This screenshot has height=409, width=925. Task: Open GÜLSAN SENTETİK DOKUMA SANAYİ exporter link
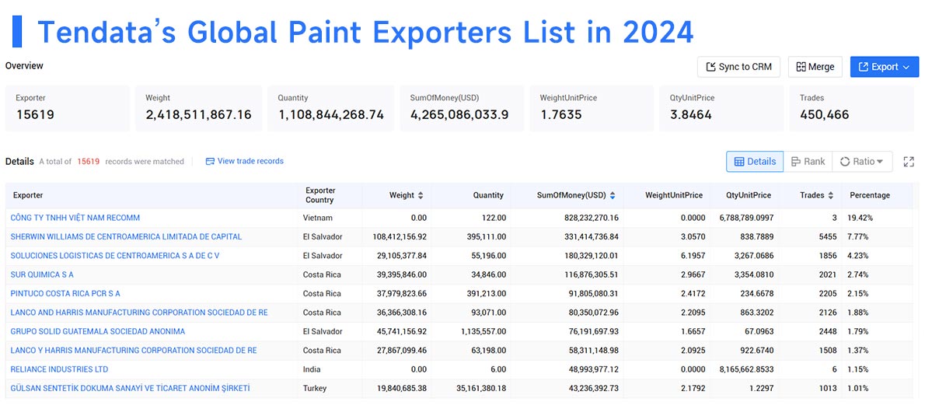coord(130,388)
